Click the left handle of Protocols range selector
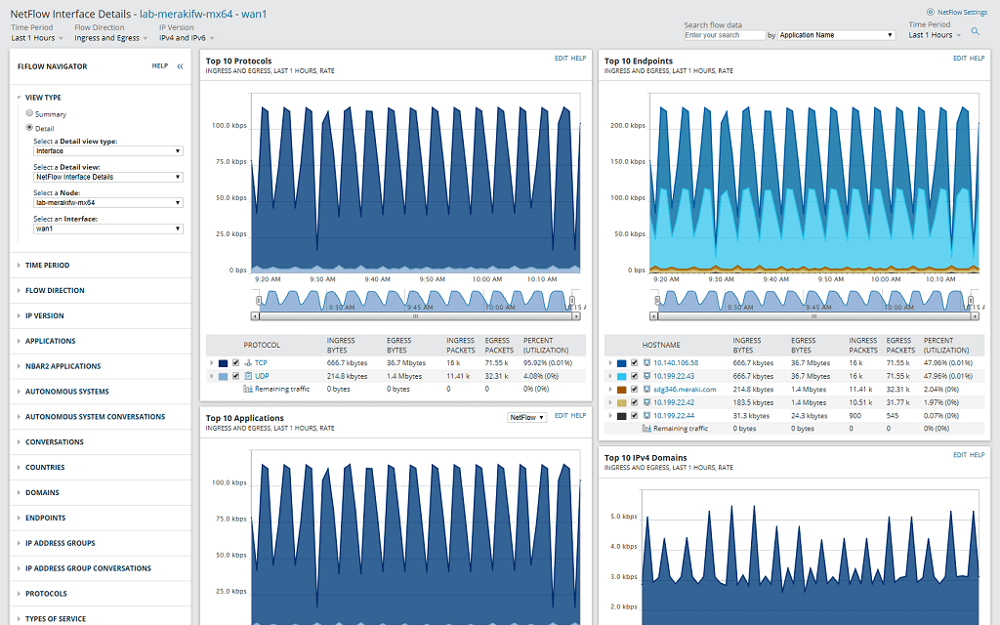The height and width of the screenshot is (625, 1000). (x=258, y=300)
